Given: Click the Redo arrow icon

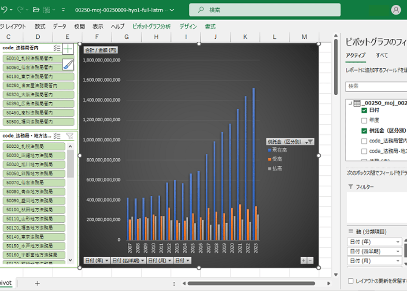Looking at the screenshot, I should tap(20, 10).
